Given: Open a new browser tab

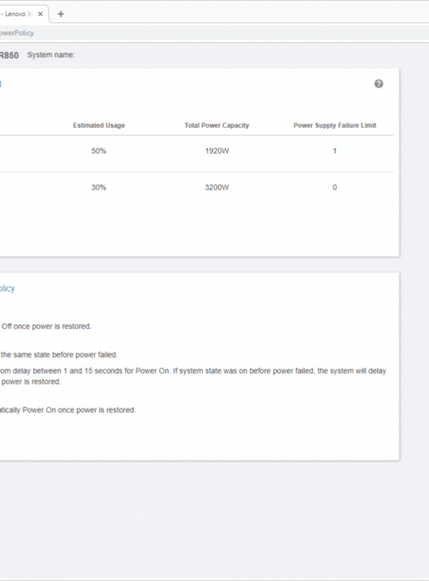Looking at the screenshot, I should [x=61, y=13].
